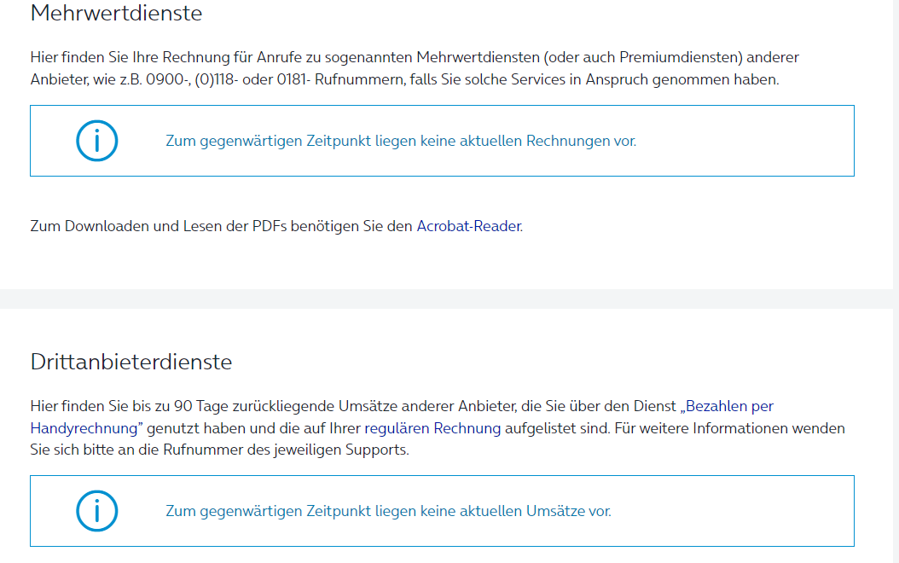Select the "Drittanbieterdienste" heading

[131, 362]
